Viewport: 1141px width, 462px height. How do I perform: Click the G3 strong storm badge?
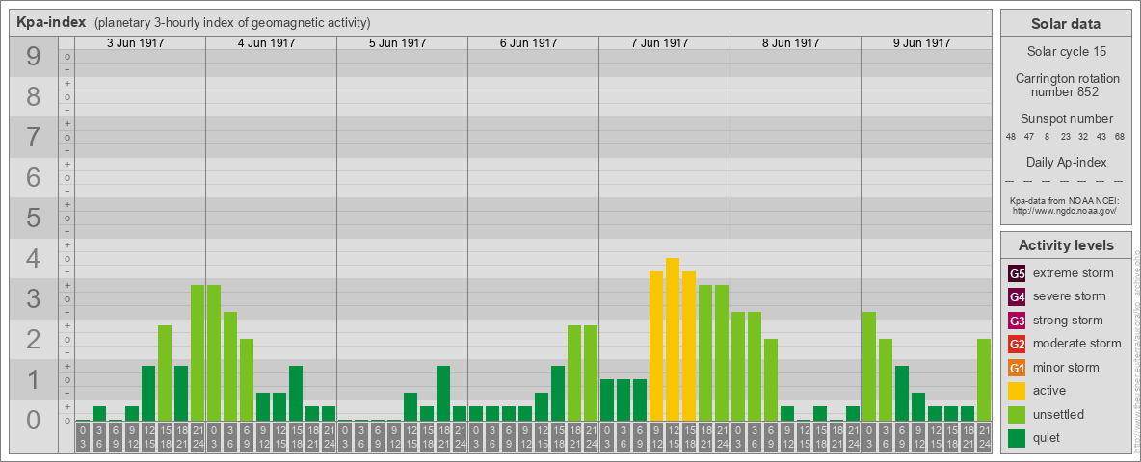pos(1017,321)
